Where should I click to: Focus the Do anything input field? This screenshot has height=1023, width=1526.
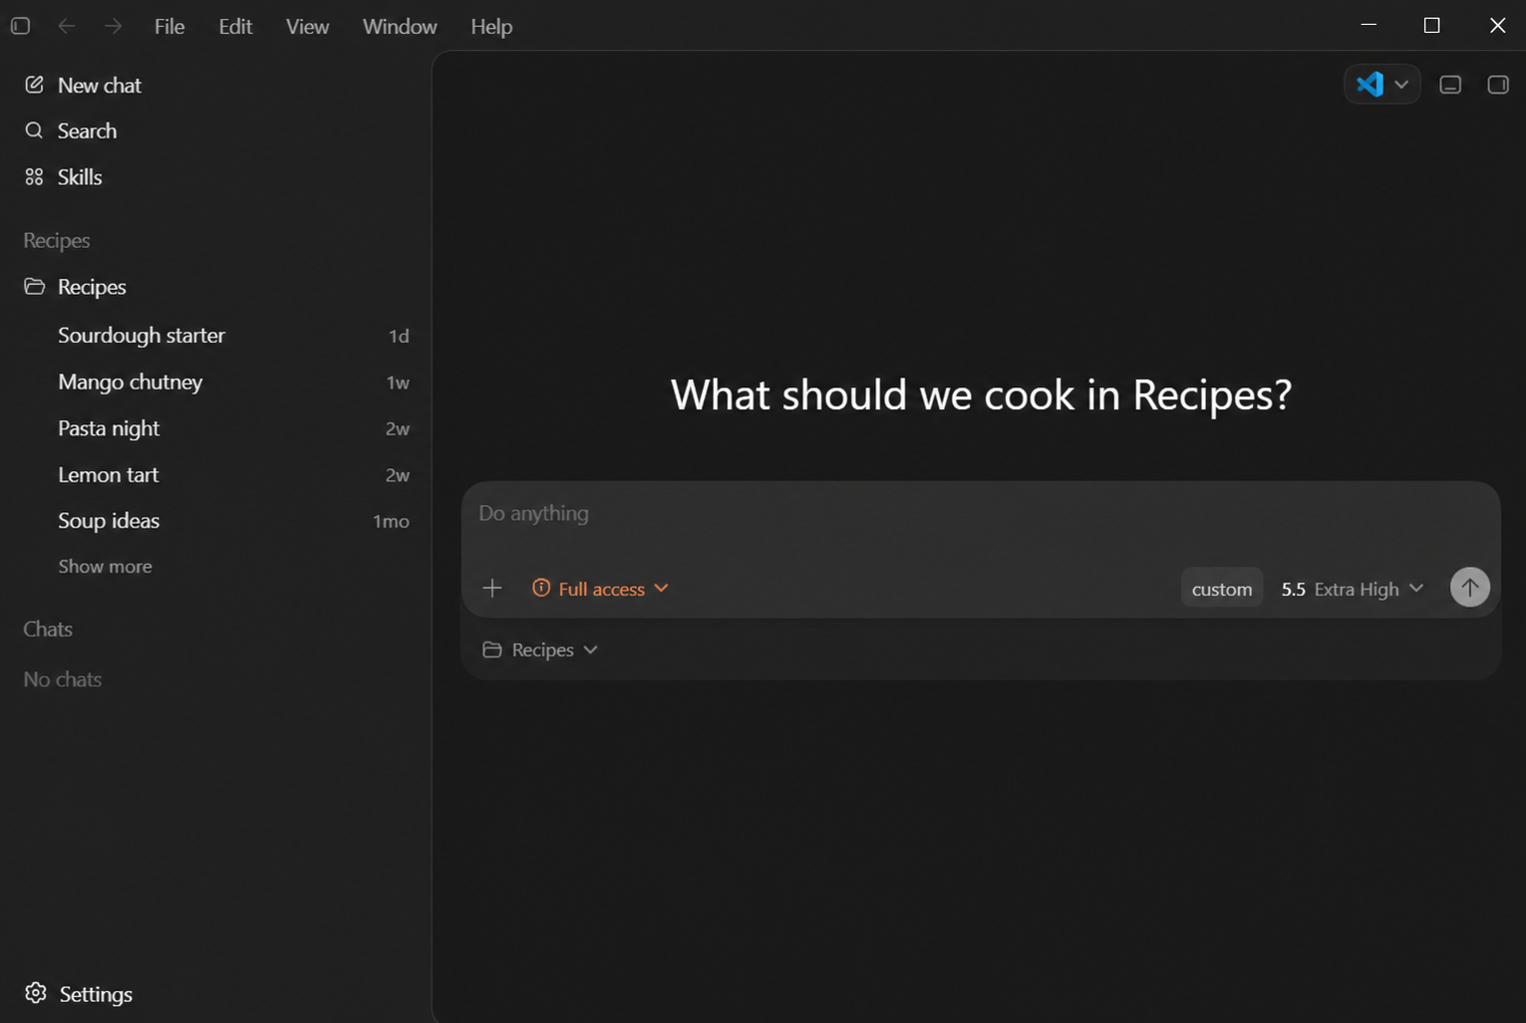[x=981, y=514]
